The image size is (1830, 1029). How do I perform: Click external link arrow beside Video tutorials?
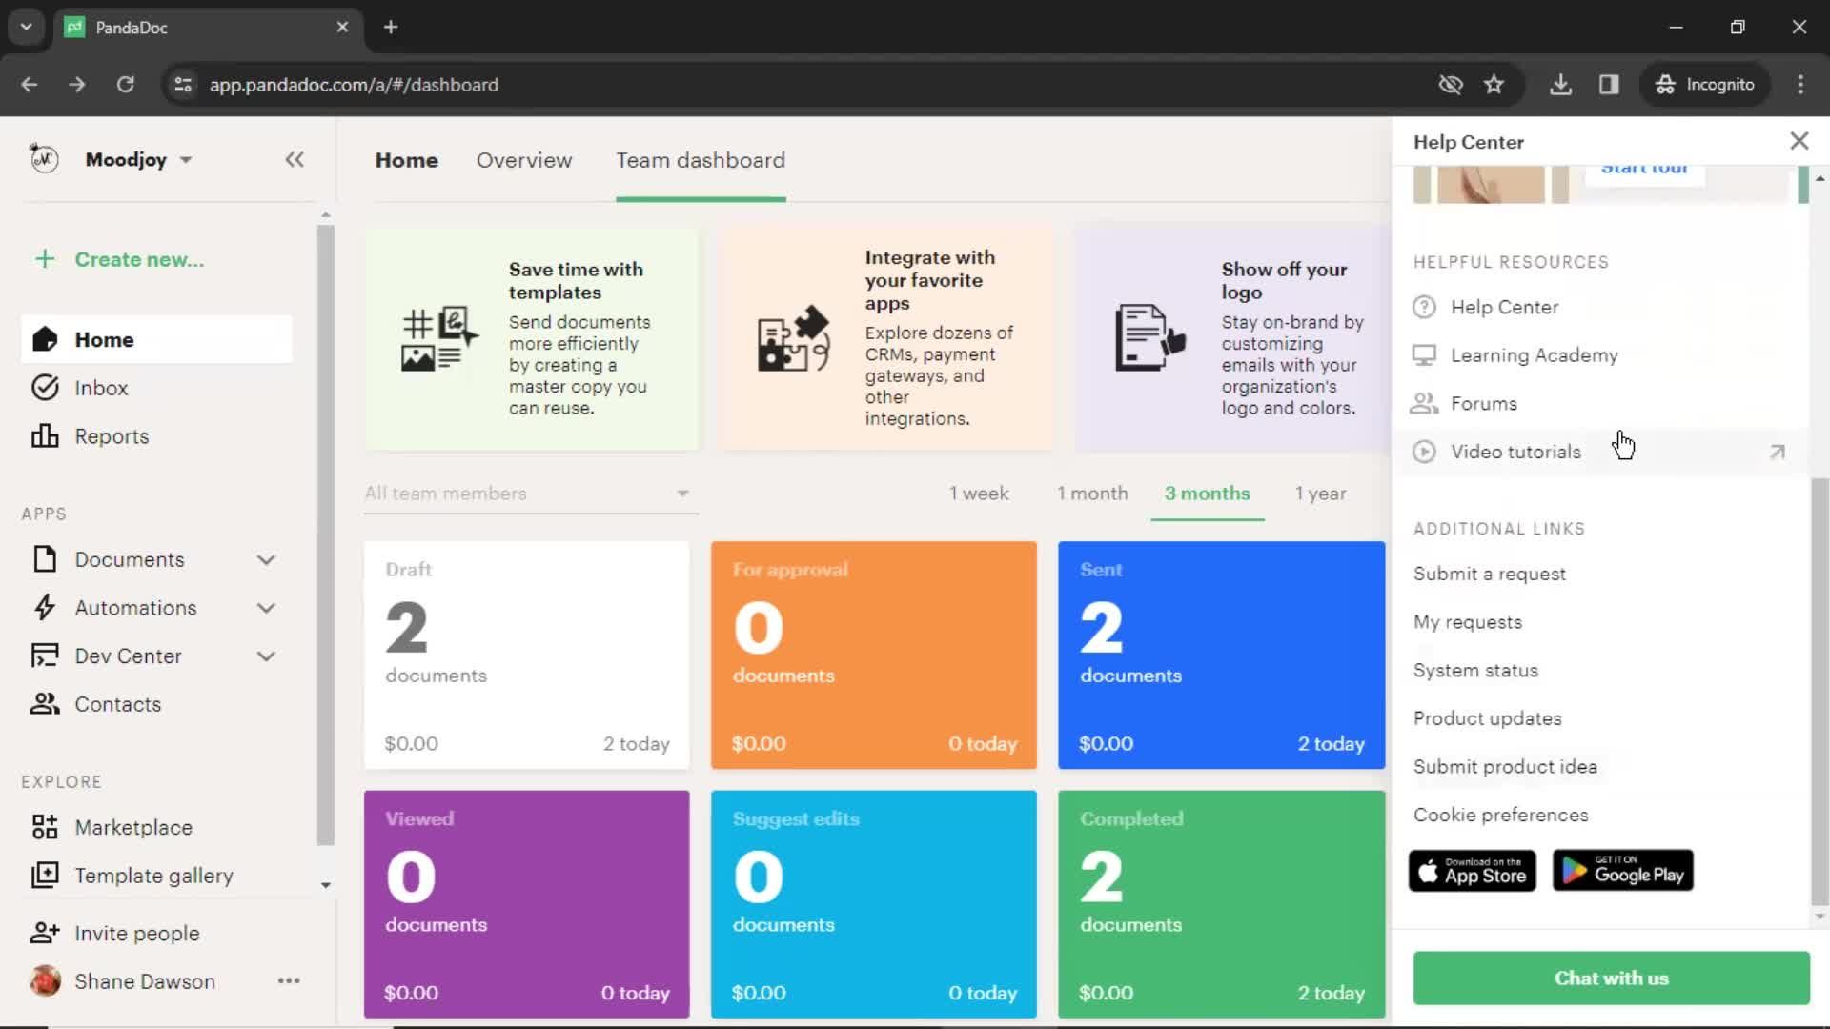pyautogui.click(x=1778, y=452)
